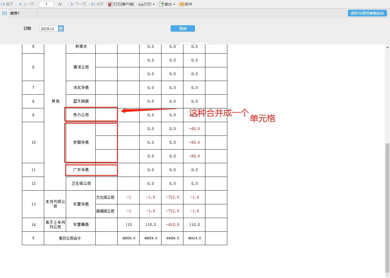
Task: Click the 110 value in 东营鼎泰 row
Action: point(129,225)
